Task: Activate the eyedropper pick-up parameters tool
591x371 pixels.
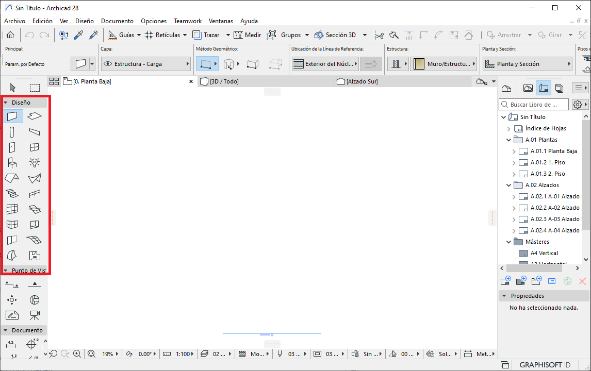Action: click(x=78, y=35)
